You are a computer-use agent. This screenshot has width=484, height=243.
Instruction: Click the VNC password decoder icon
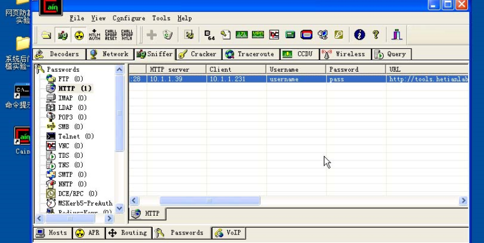pos(274,35)
